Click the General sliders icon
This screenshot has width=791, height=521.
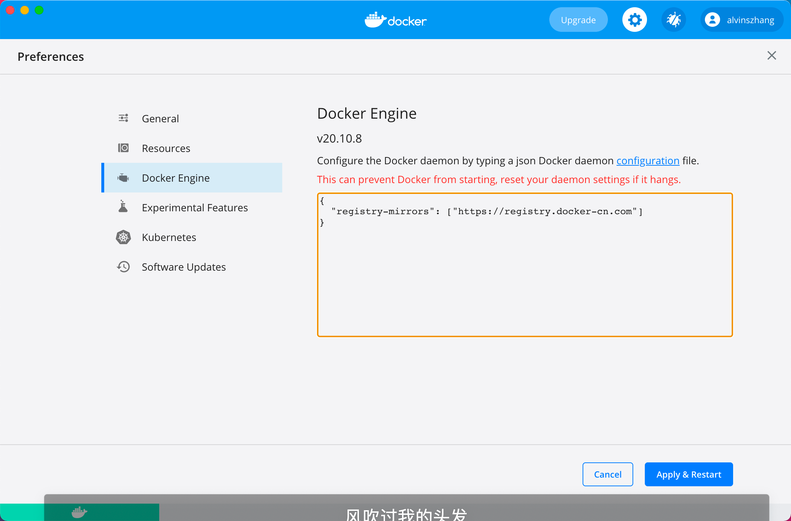123,118
